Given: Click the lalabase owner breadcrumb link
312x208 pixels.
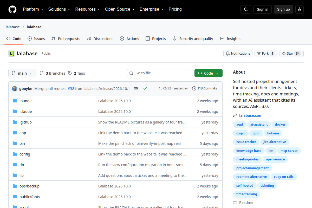Looking at the screenshot, I should coord(13,27).
